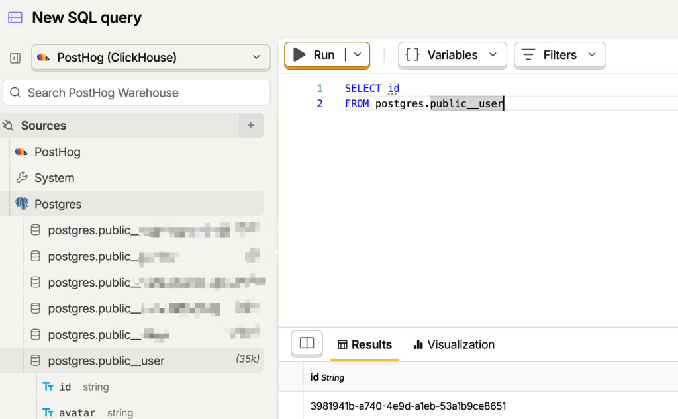The width and height of the screenshot is (678, 419).
Task: Click the id column in the query
Action: pyautogui.click(x=393, y=88)
